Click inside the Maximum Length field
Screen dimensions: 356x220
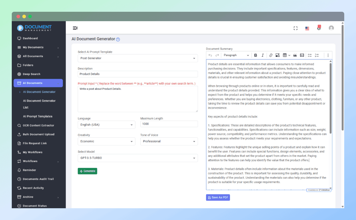click(x=169, y=124)
